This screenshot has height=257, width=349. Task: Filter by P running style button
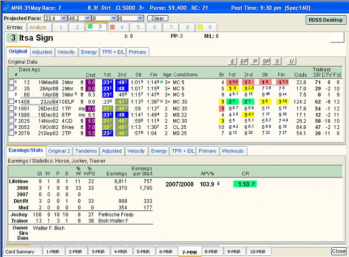255,61
